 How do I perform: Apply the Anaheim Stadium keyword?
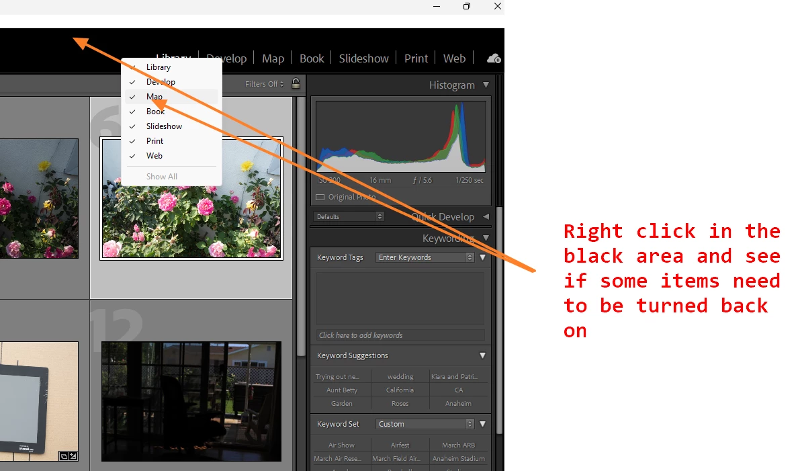459,458
